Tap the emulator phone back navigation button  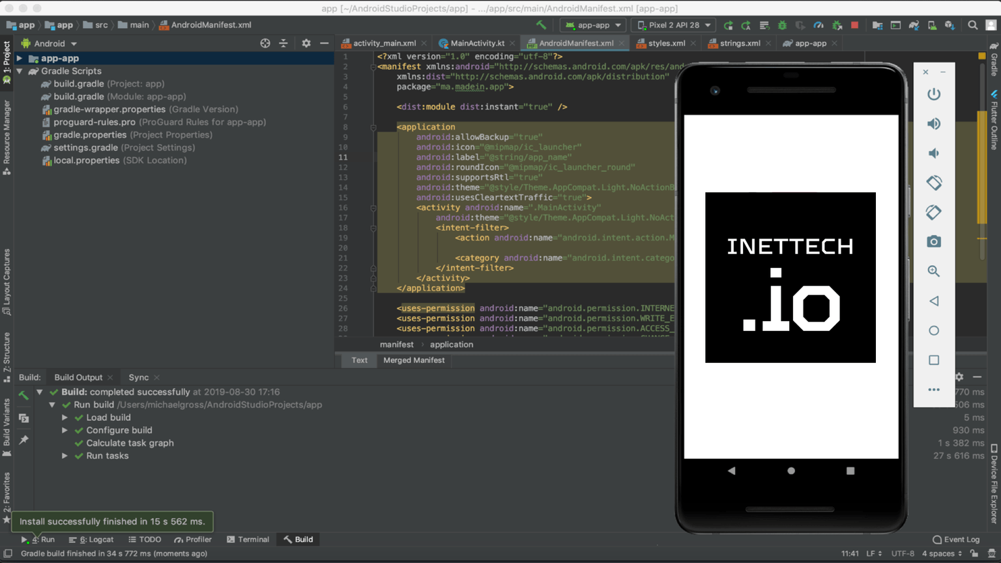pyautogui.click(x=731, y=470)
